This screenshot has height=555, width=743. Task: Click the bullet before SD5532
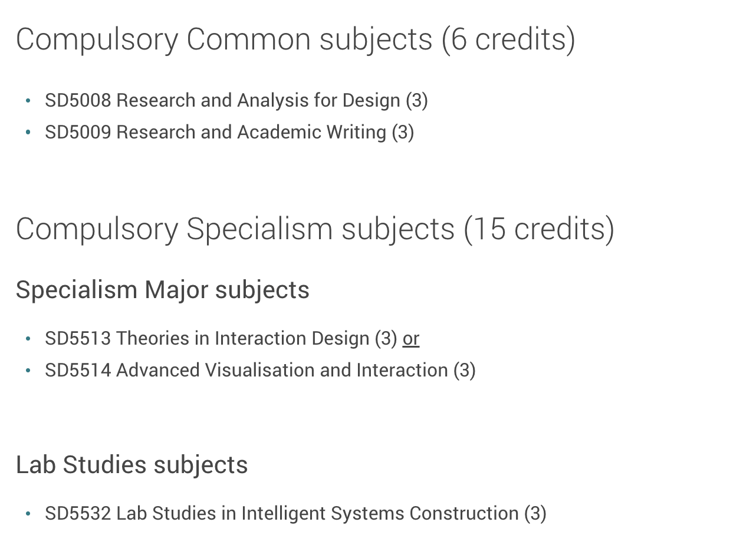pos(28,514)
